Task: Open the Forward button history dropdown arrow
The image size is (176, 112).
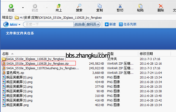Action: tap(47, 8)
